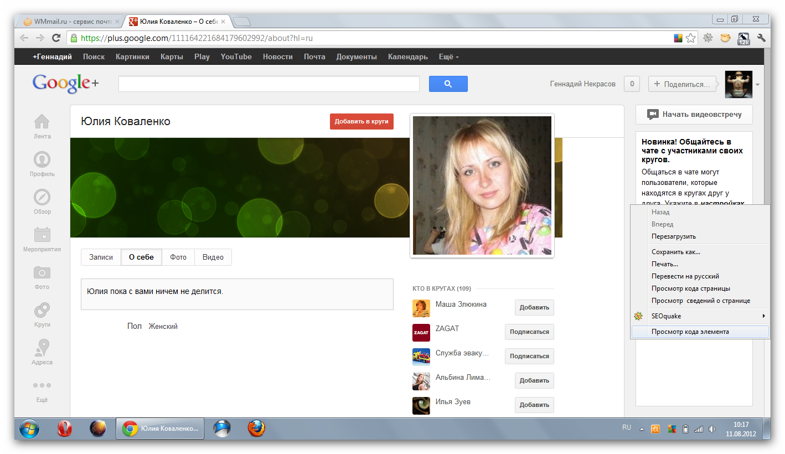The width and height of the screenshot is (785, 454).
Task: Open Фото camera icon in sidebar
Action: [42, 272]
